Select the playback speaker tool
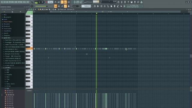 click(x=55, y=9)
